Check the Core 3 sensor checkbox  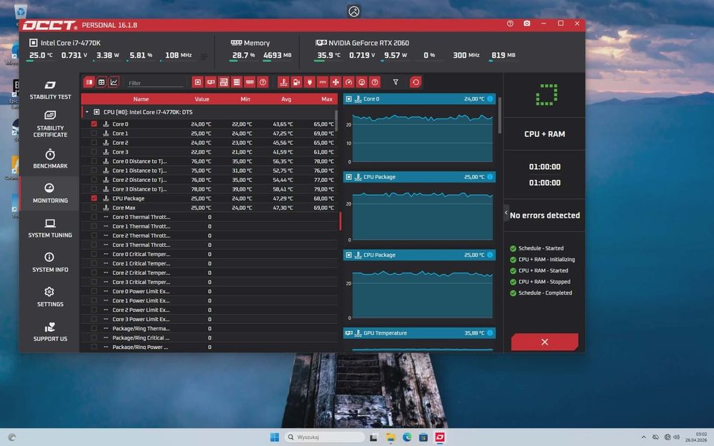(x=94, y=152)
